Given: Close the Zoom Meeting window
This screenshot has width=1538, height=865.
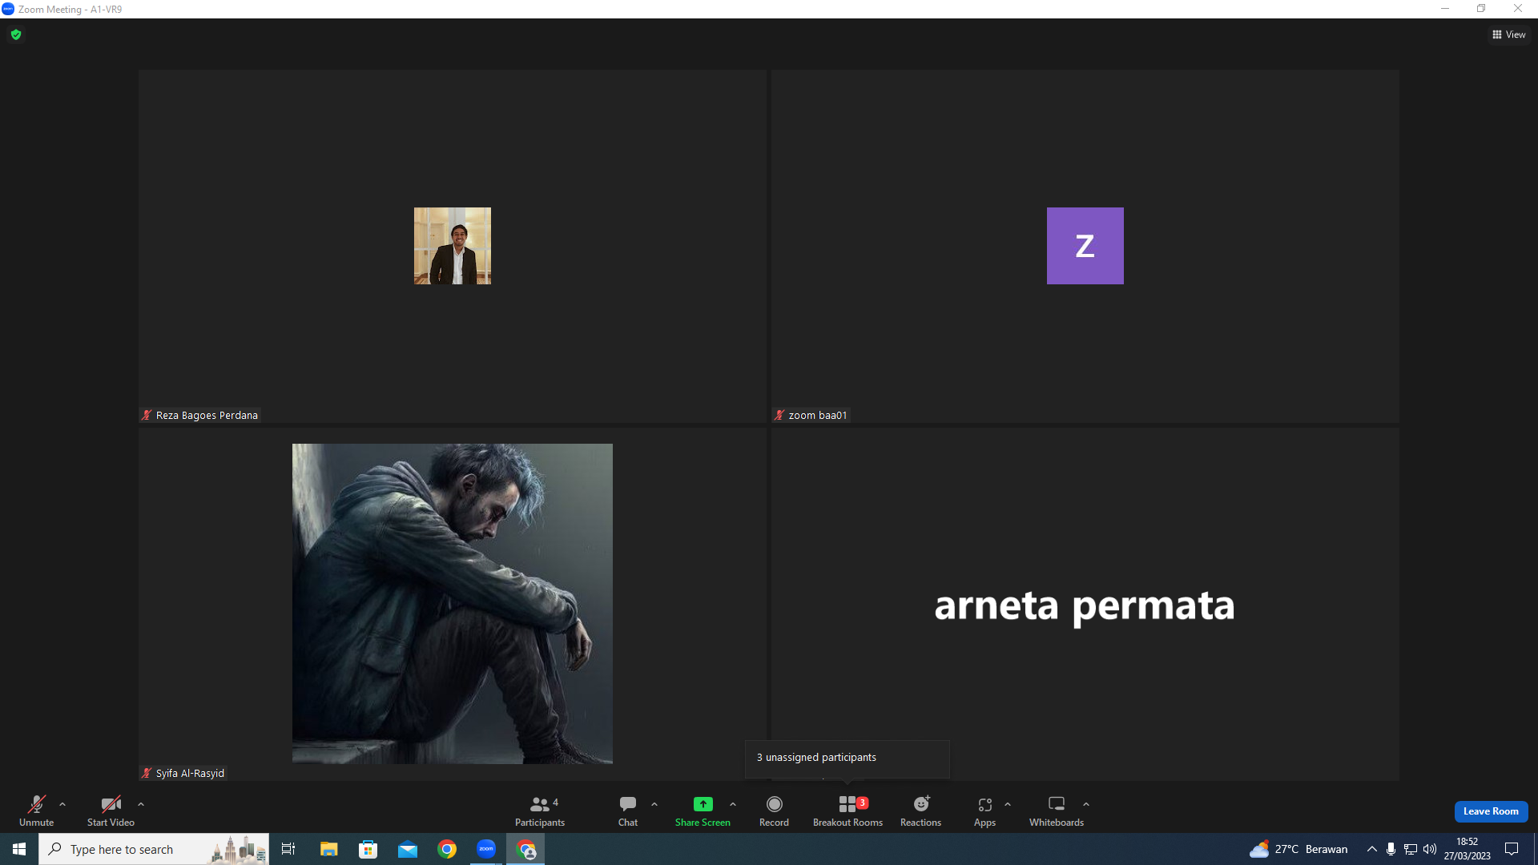Looking at the screenshot, I should 1518,9.
